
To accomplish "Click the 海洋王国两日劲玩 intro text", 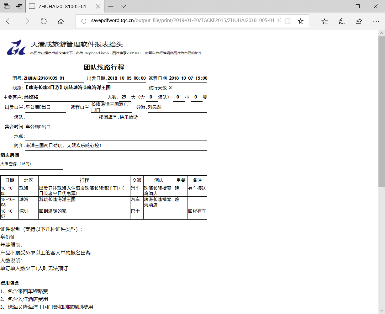I will point(64,146).
